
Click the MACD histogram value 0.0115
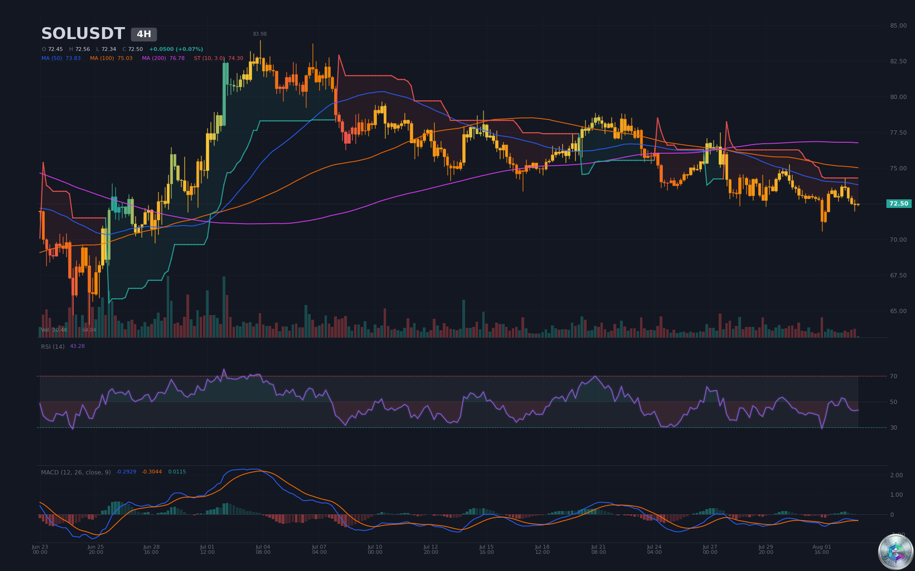click(177, 472)
